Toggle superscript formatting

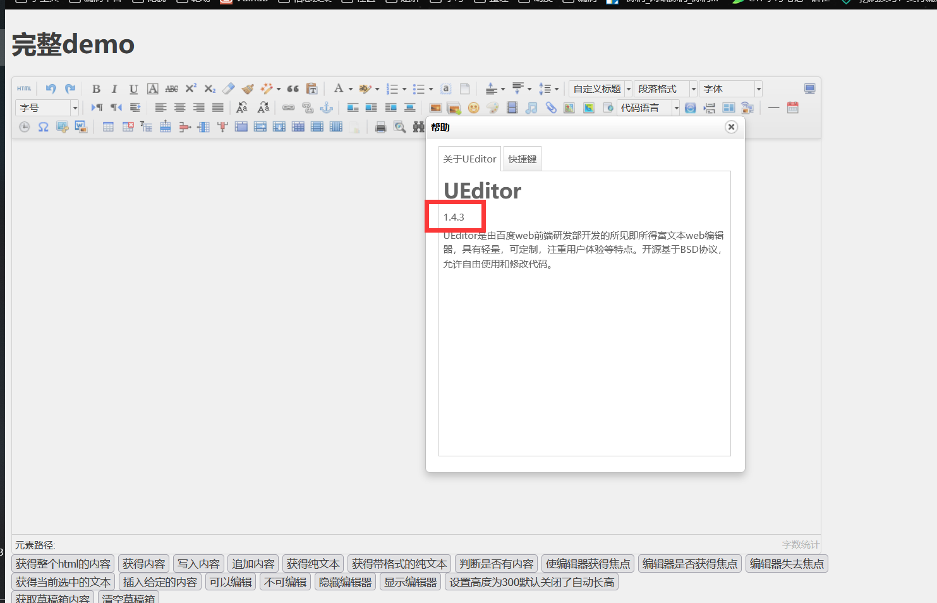pos(190,88)
